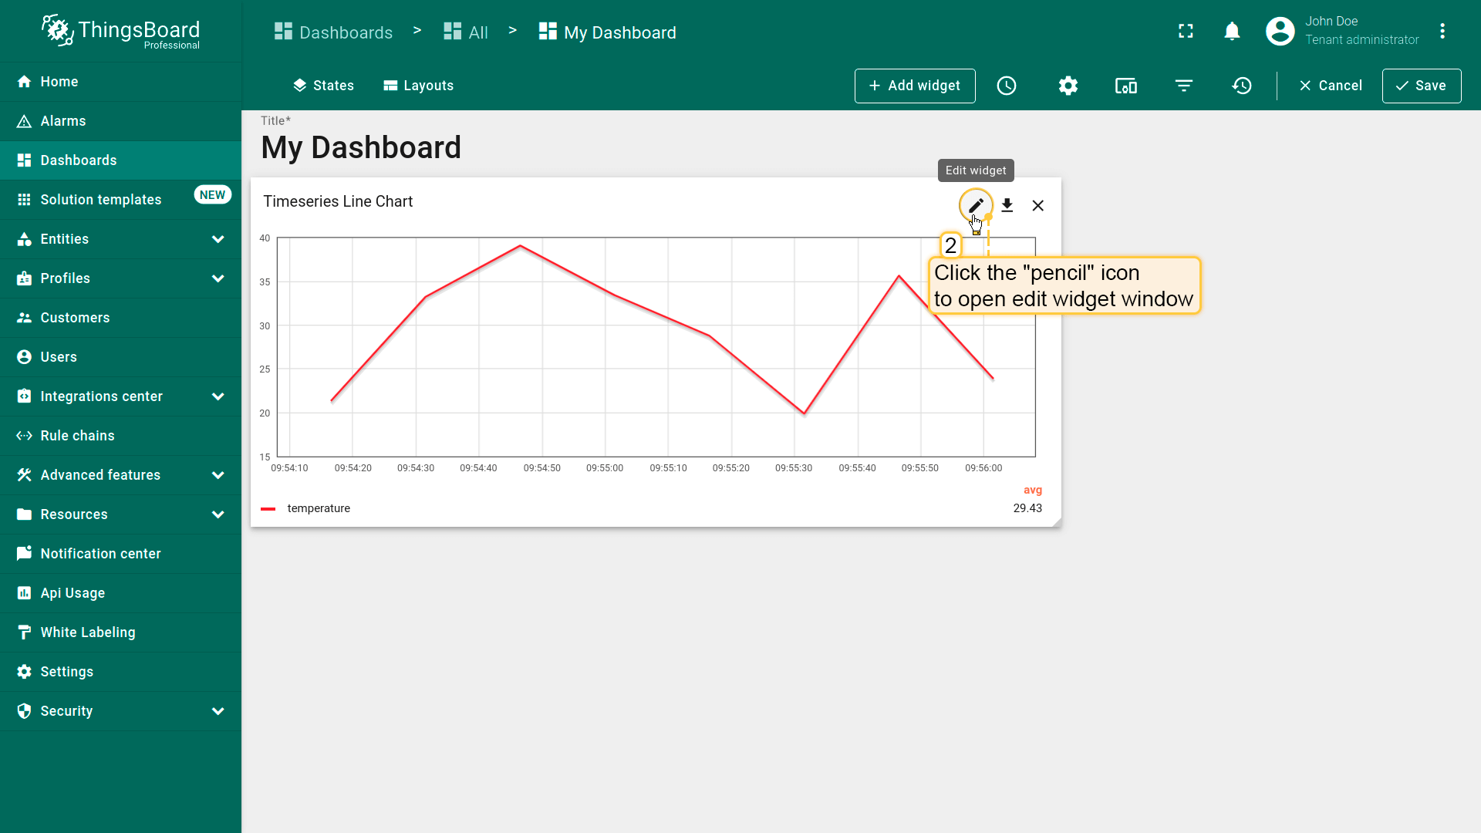Open the States manager
Screen dimensions: 1481x833
[x=323, y=86]
